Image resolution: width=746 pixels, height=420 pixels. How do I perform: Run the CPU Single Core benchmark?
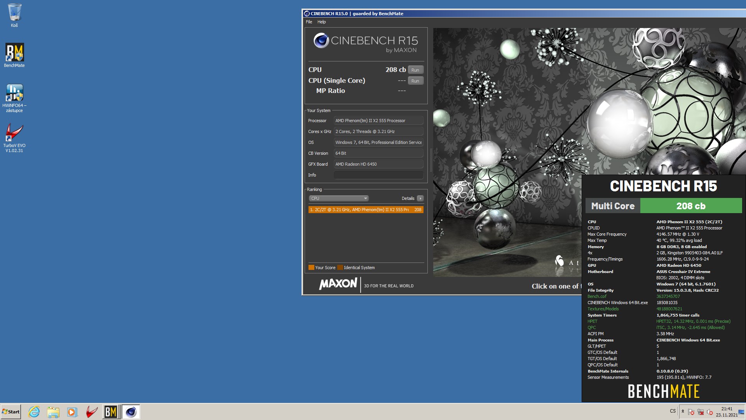(415, 81)
